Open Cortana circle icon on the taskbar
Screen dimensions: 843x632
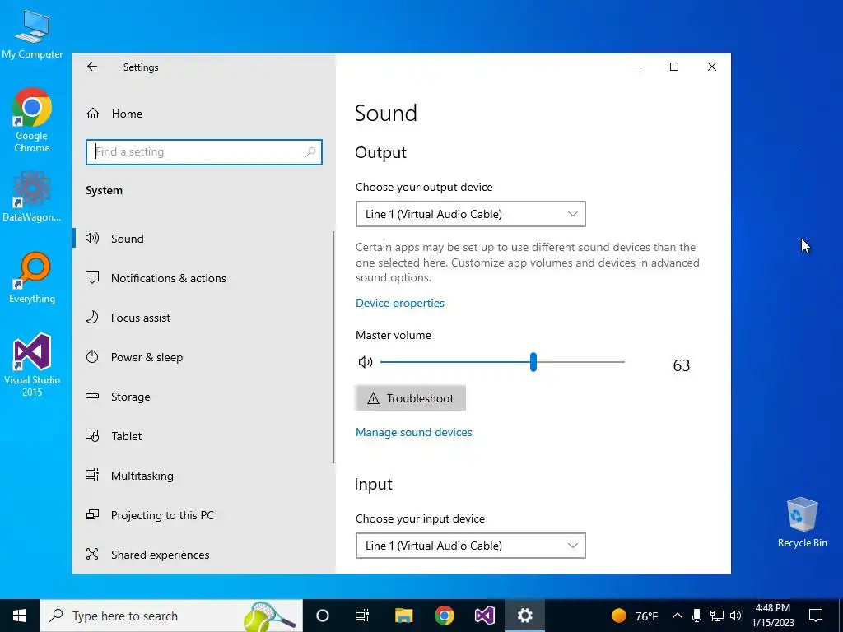coord(323,616)
